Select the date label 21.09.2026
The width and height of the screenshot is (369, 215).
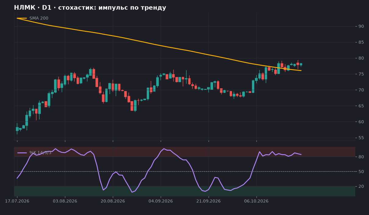pos(209,201)
